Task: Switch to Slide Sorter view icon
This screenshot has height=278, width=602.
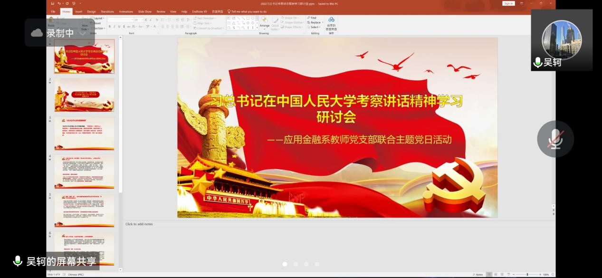Action: tap(496, 274)
